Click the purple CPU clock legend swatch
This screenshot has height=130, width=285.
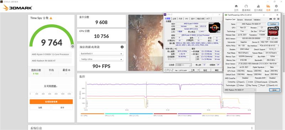[x=190, y=114]
